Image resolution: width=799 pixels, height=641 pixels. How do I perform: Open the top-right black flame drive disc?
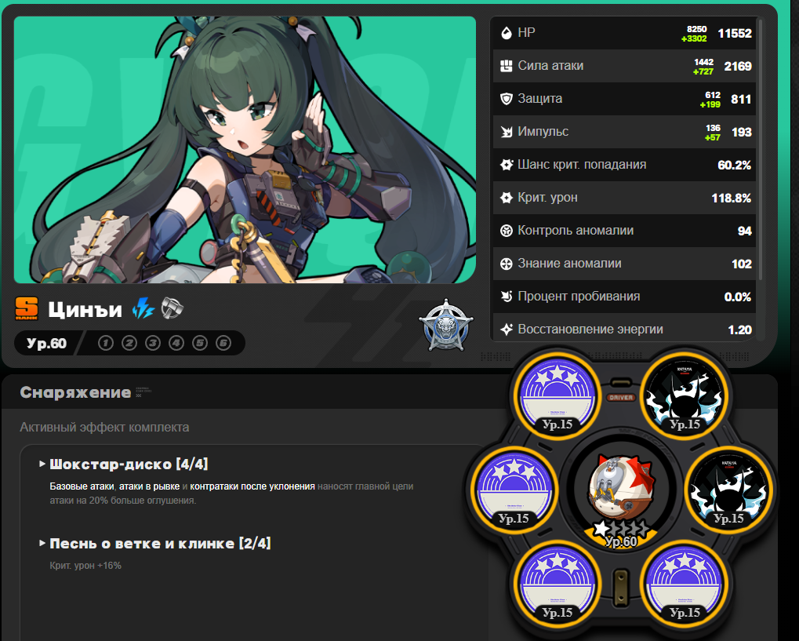685,395
